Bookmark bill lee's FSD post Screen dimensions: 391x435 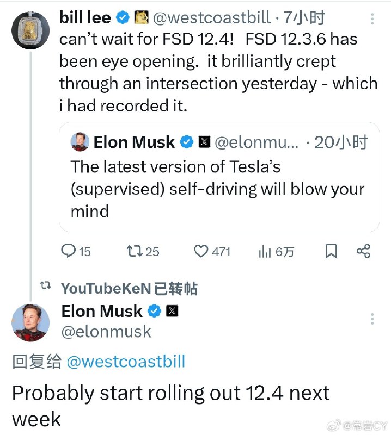click(x=331, y=251)
